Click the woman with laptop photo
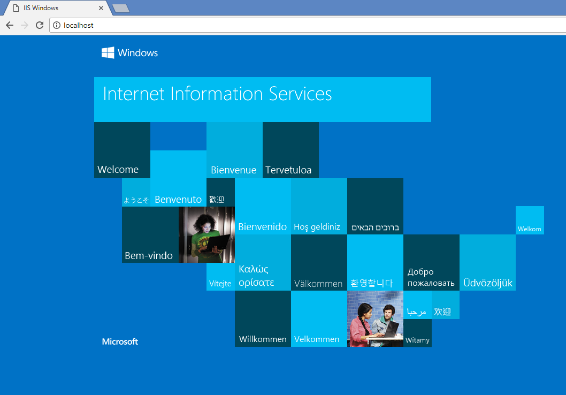Screen dimensions: 566x395 (x=206, y=234)
